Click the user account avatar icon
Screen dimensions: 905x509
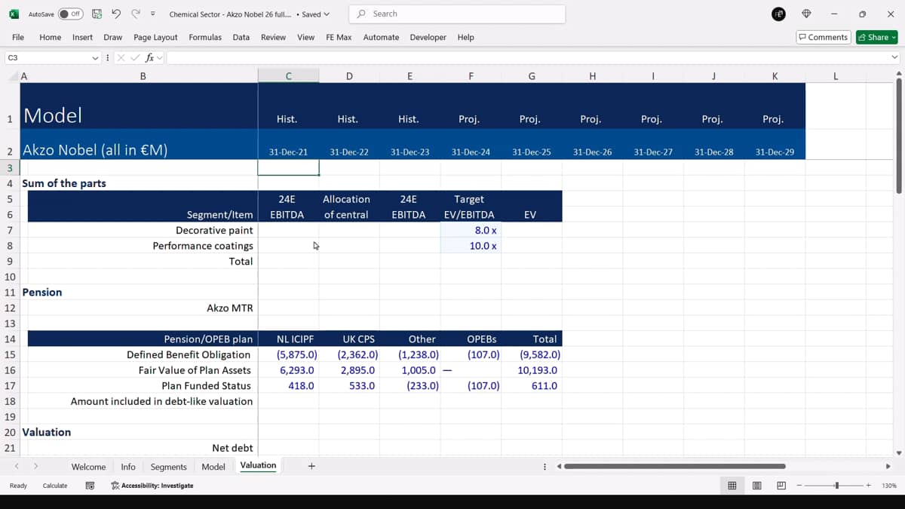pos(780,14)
